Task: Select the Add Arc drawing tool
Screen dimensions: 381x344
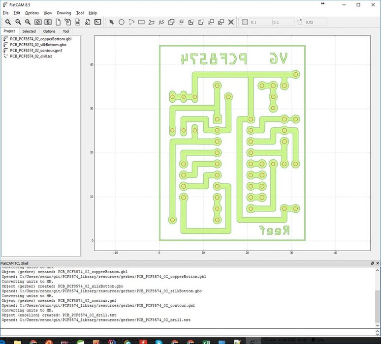Action: 131,22
